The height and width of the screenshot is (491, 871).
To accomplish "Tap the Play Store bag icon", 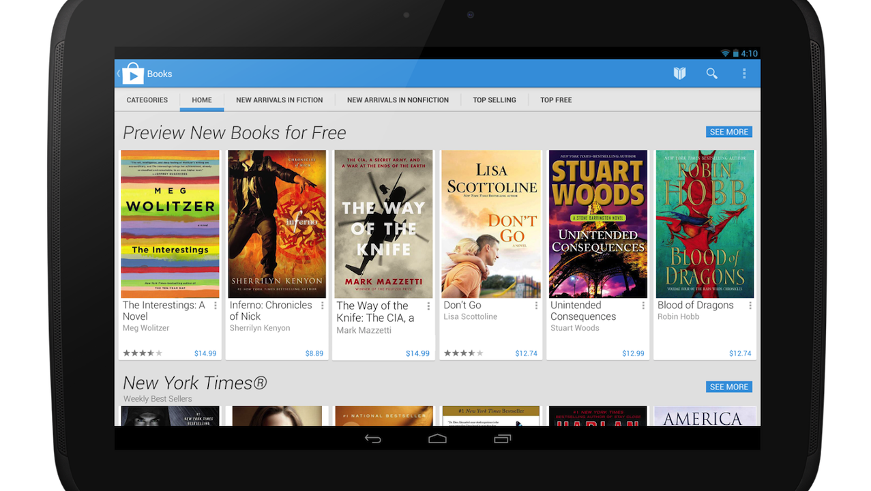I will point(132,74).
